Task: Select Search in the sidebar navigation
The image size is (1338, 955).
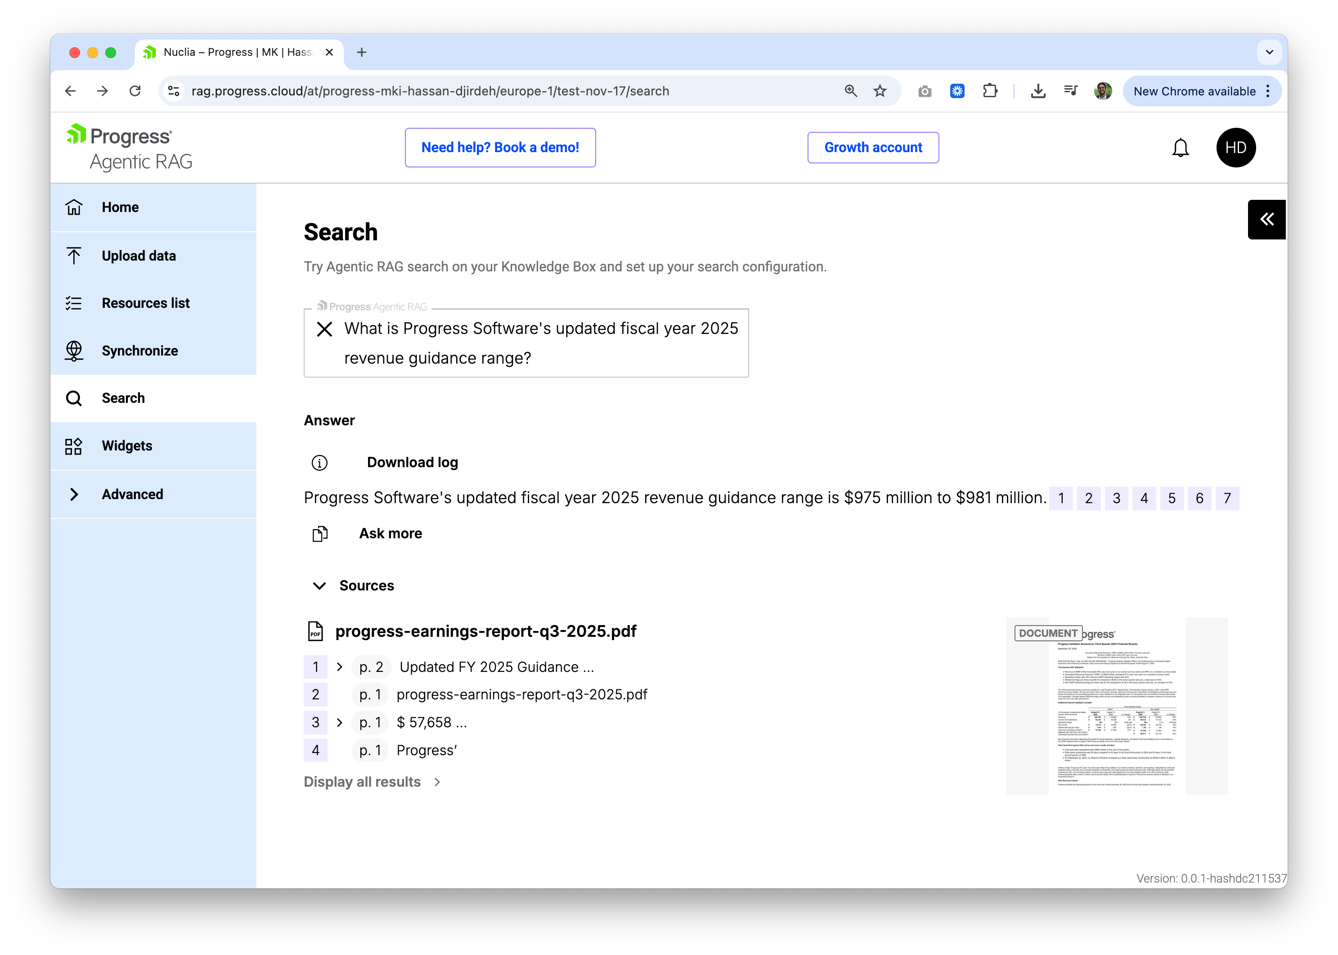Action: (x=123, y=398)
